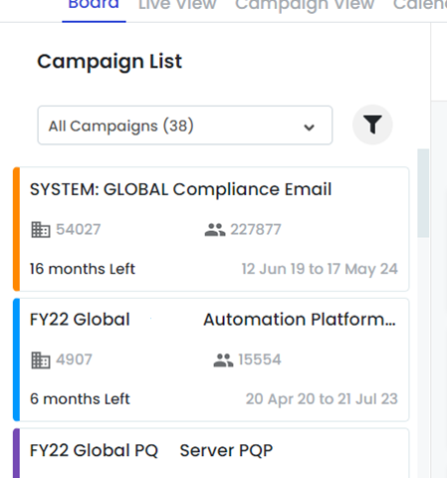Open the Campaign View tab

click(305, 5)
